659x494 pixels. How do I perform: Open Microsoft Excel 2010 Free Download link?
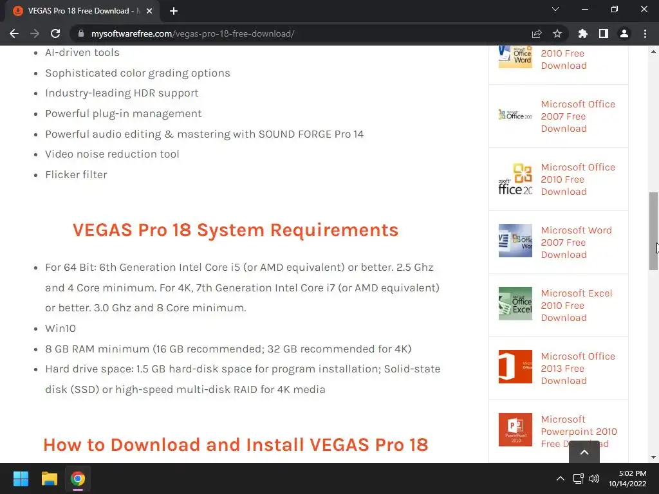(577, 306)
